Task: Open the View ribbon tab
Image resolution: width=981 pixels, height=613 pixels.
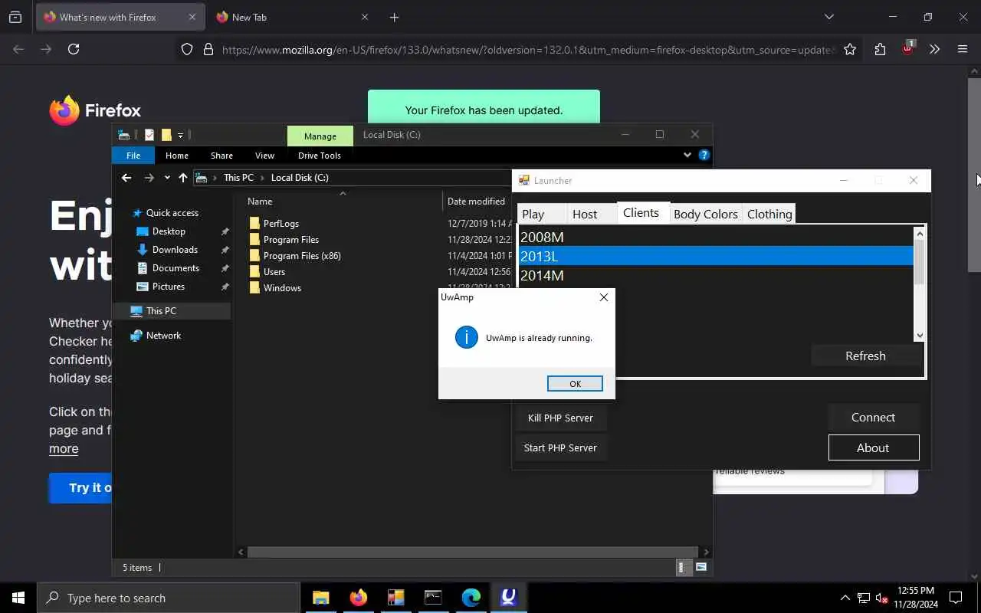Action: tap(264, 156)
